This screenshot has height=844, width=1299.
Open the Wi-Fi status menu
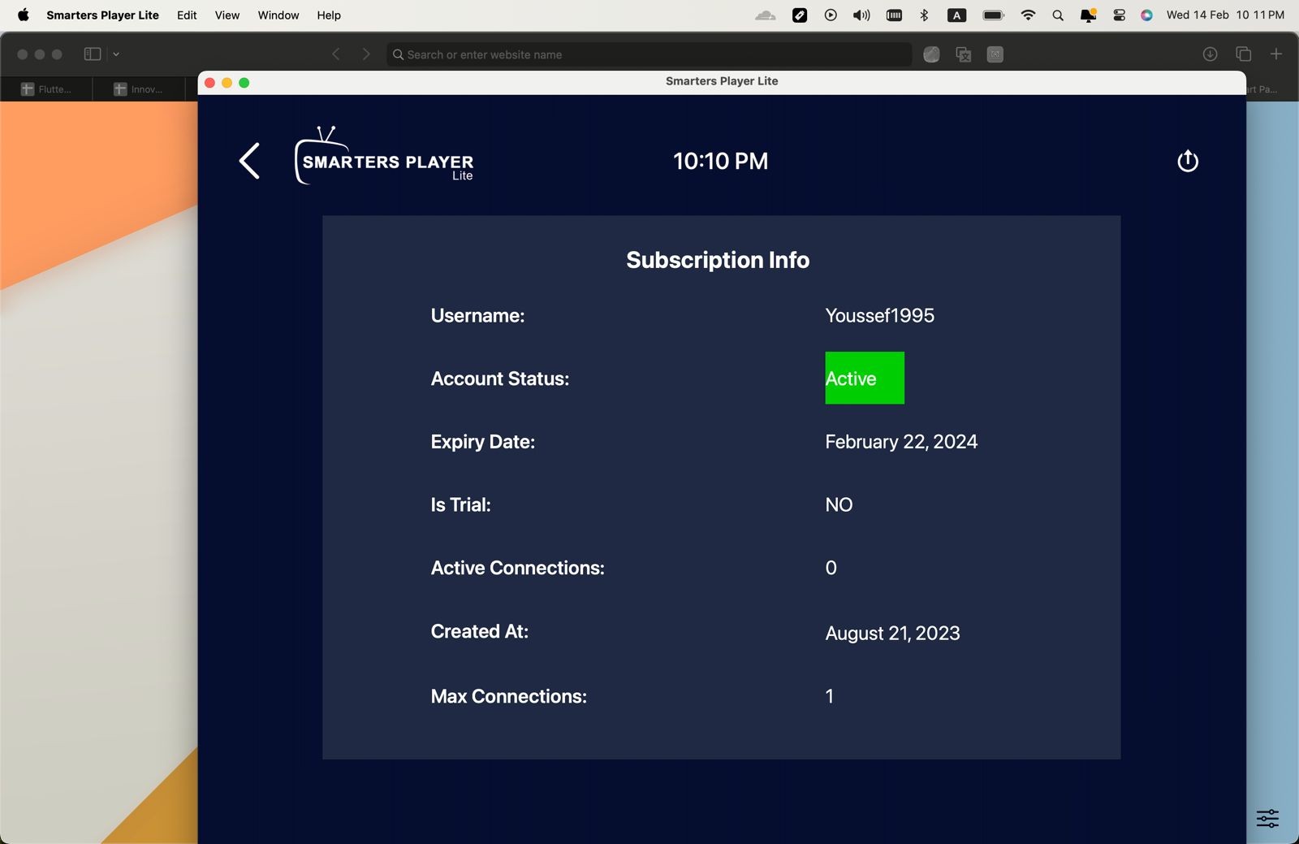[x=1028, y=15]
